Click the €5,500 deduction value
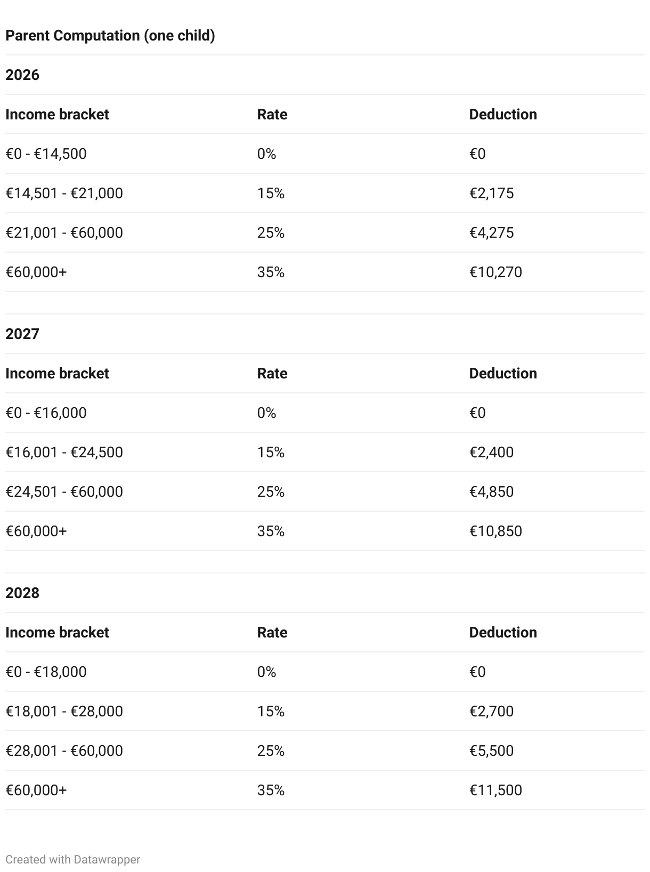 (491, 750)
